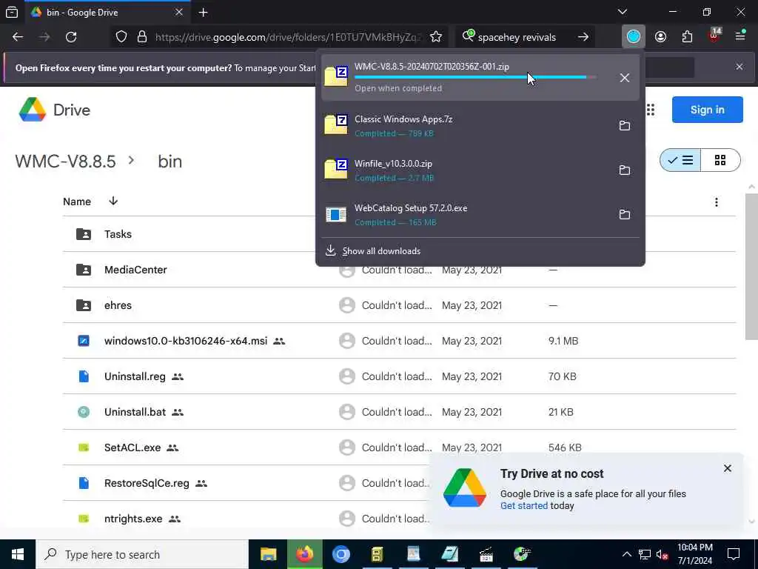Show Classic Windows Apps.7z in folder
The width and height of the screenshot is (758, 569).
point(625,126)
